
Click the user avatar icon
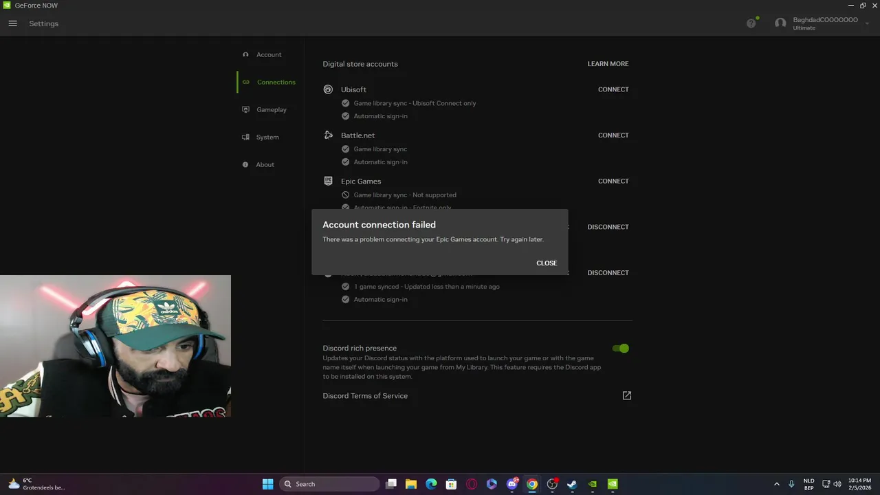780,23
